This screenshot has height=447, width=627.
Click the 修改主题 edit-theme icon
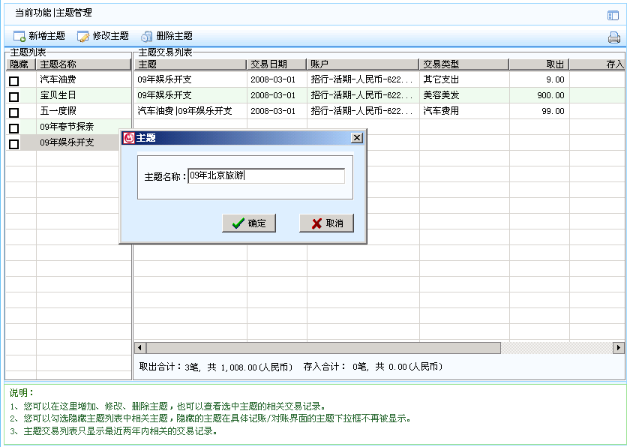[x=83, y=36]
